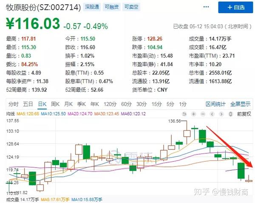Select the 季K chart tab

(x=81, y=104)
